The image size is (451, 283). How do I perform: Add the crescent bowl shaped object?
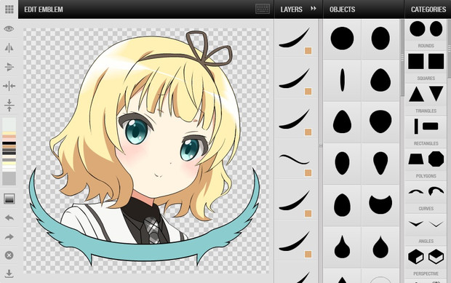click(380, 204)
